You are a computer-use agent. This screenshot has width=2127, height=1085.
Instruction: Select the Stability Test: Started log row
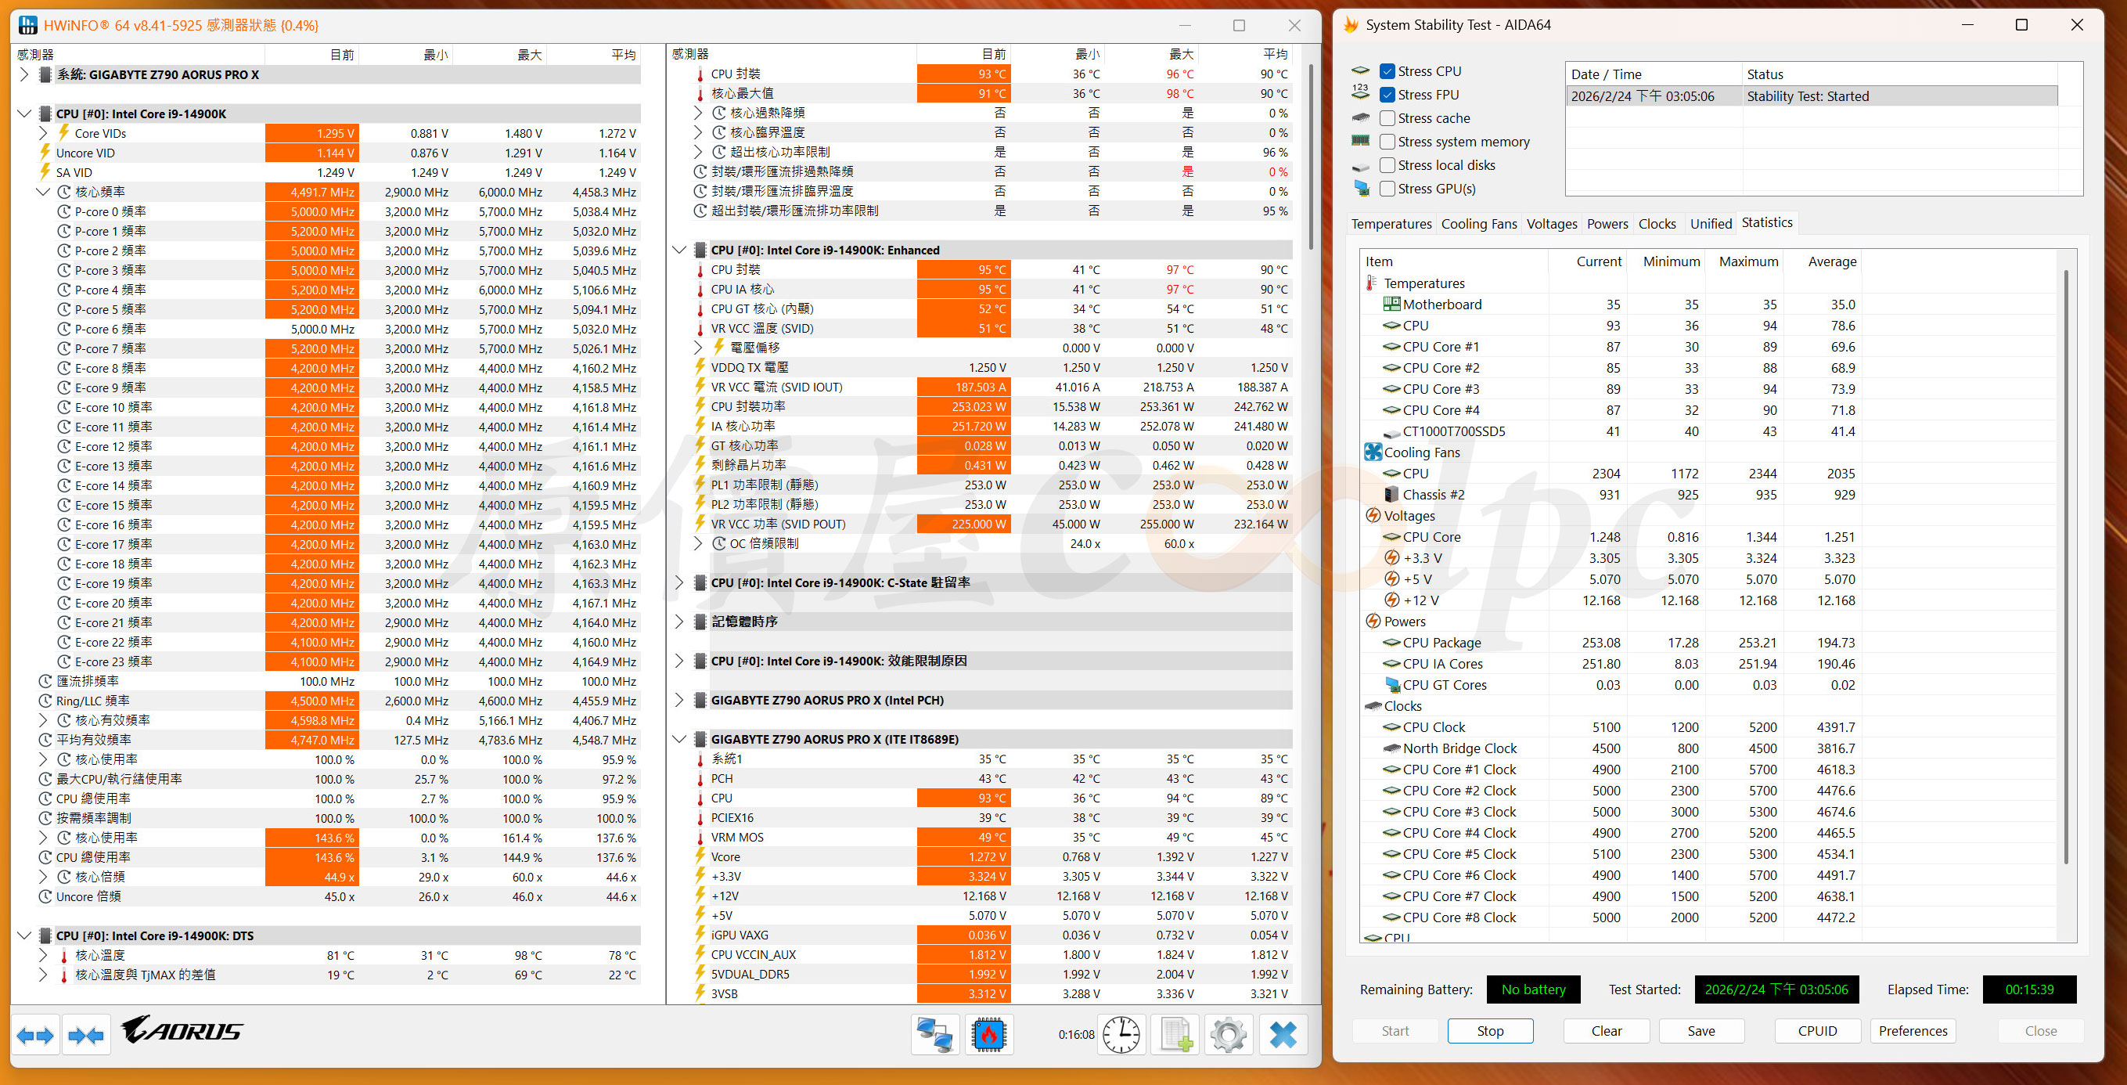[x=1810, y=96]
